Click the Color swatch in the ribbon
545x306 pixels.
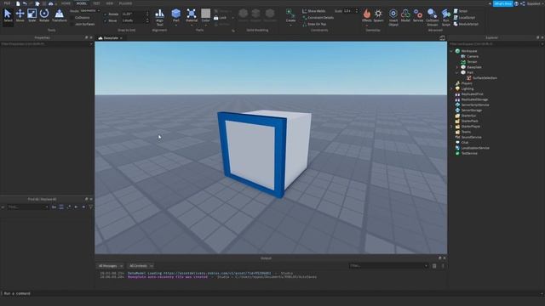206,14
